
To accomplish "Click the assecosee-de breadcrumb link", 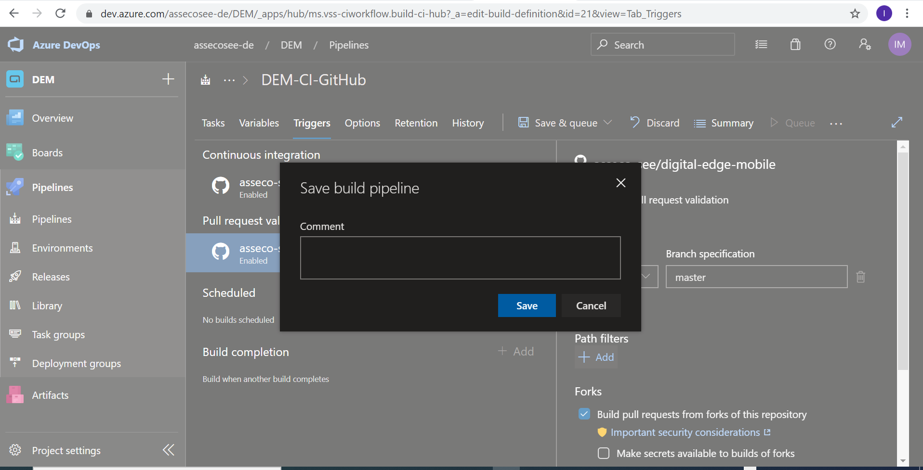I will 224,45.
